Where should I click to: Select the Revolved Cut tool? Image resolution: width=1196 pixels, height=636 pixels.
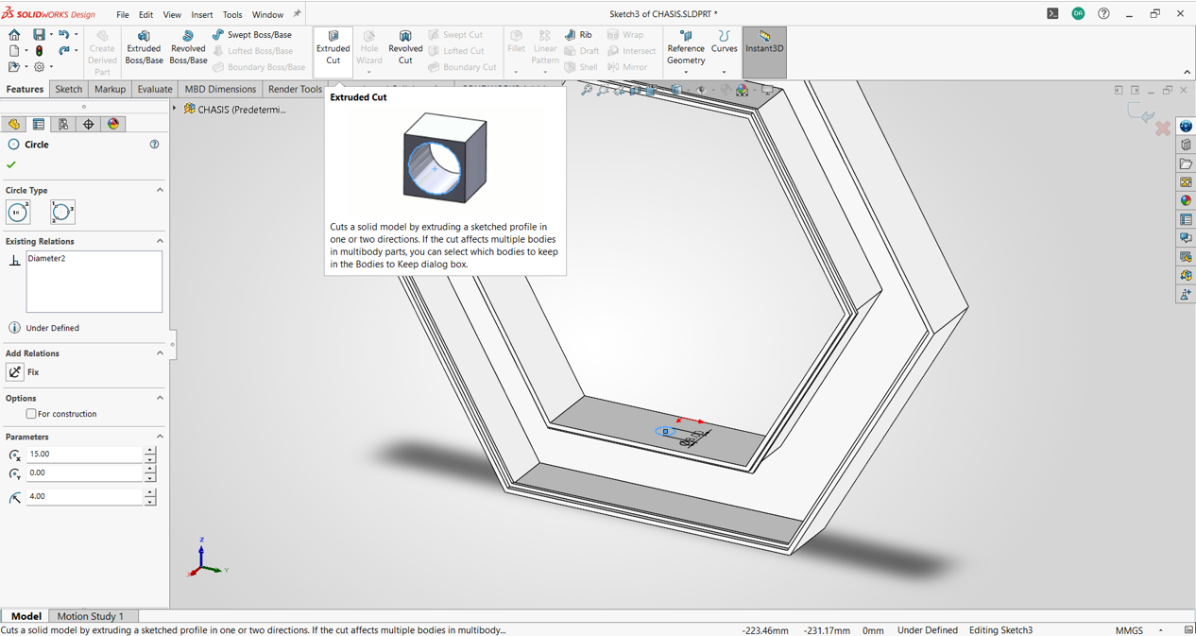(x=405, y=48)
